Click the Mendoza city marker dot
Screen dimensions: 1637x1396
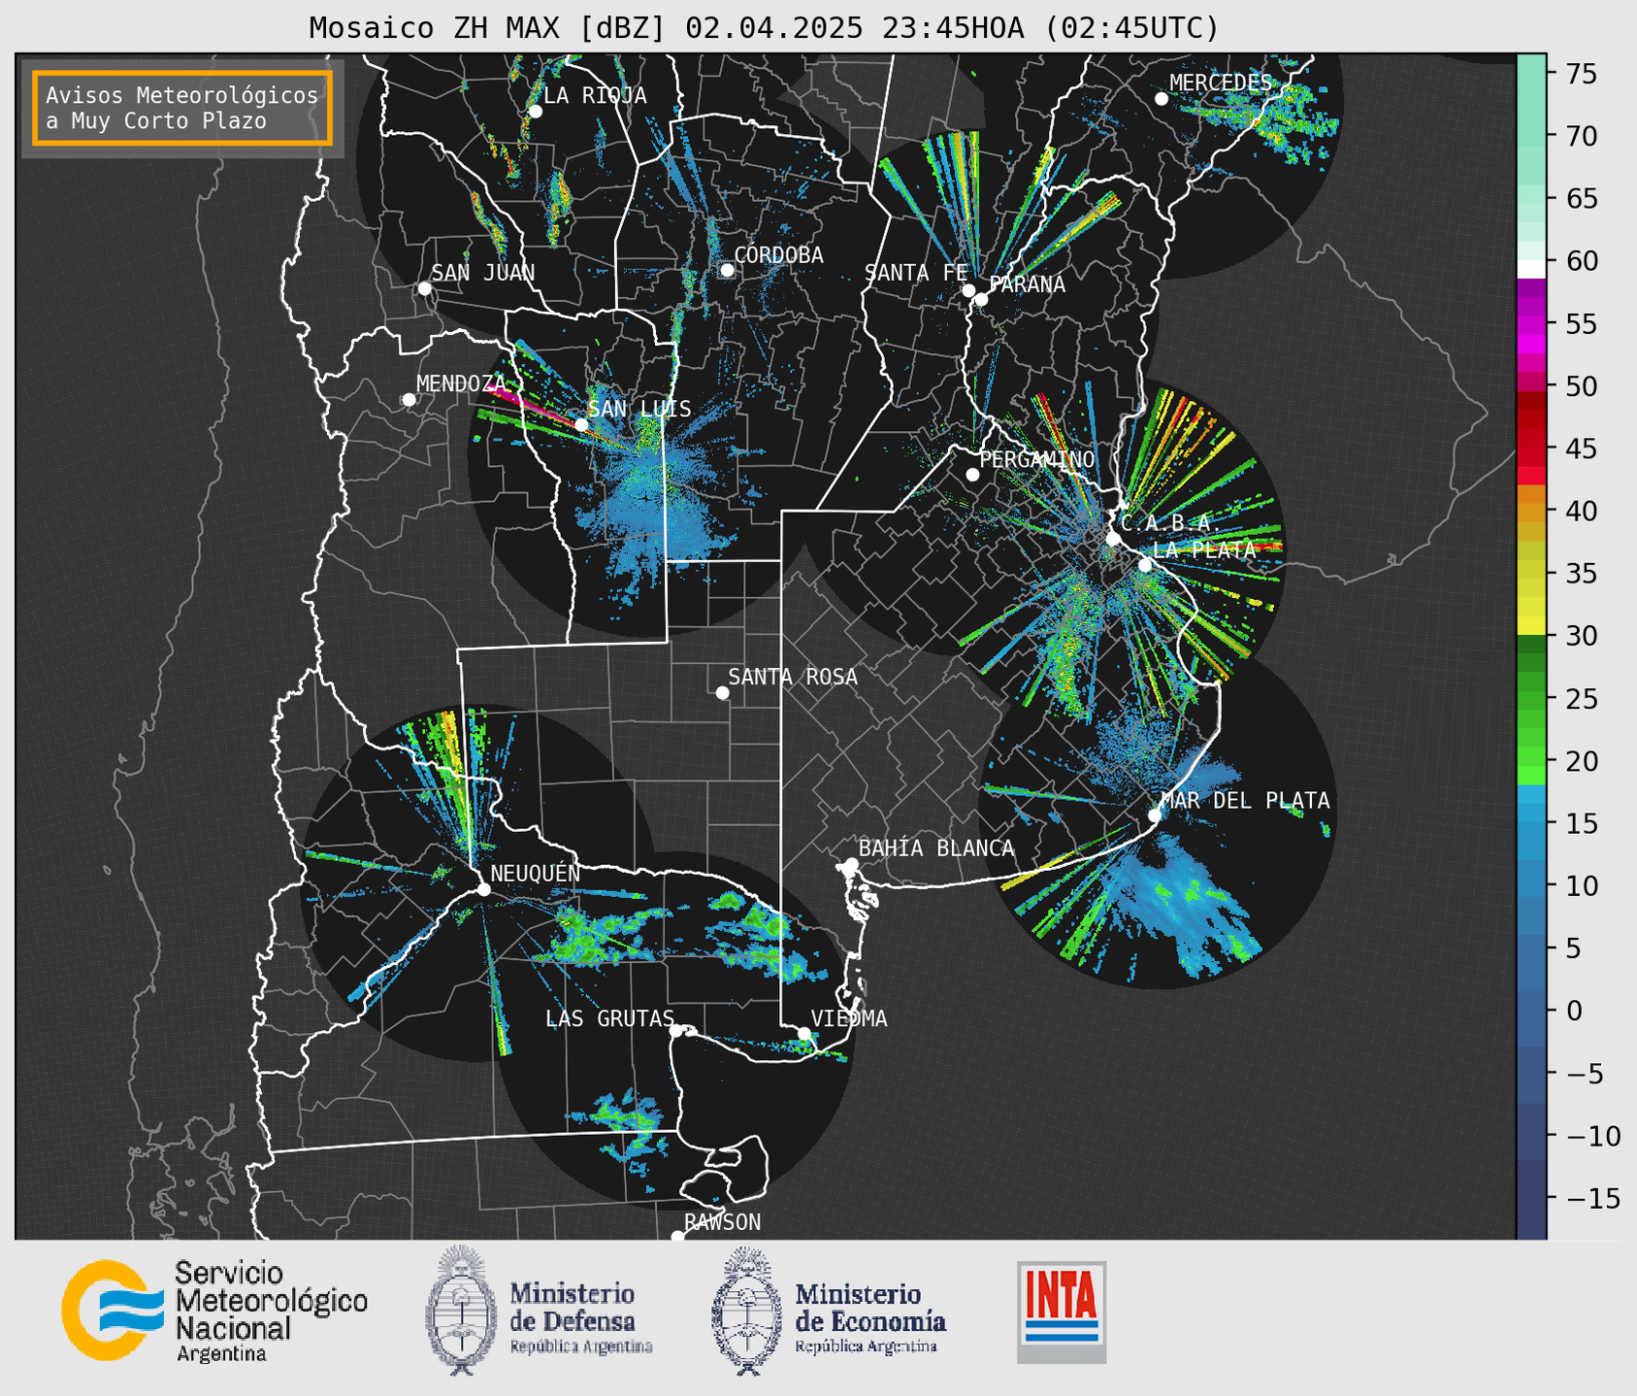[x=409, y=400]
